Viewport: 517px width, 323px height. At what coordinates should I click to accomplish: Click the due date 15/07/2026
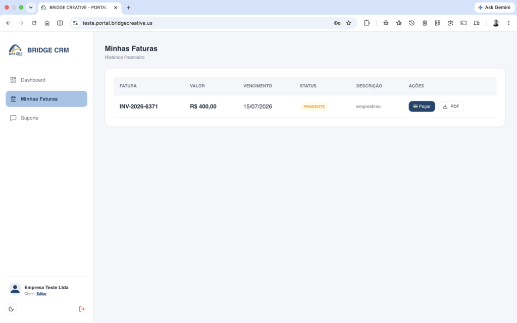(257, 106)
